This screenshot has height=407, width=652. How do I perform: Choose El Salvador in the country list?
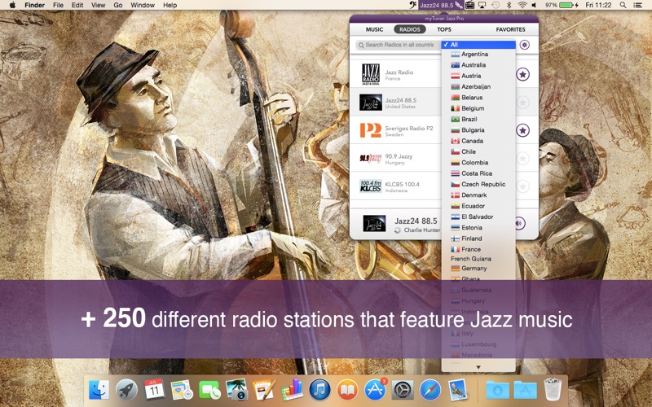(x=478, y=217)
